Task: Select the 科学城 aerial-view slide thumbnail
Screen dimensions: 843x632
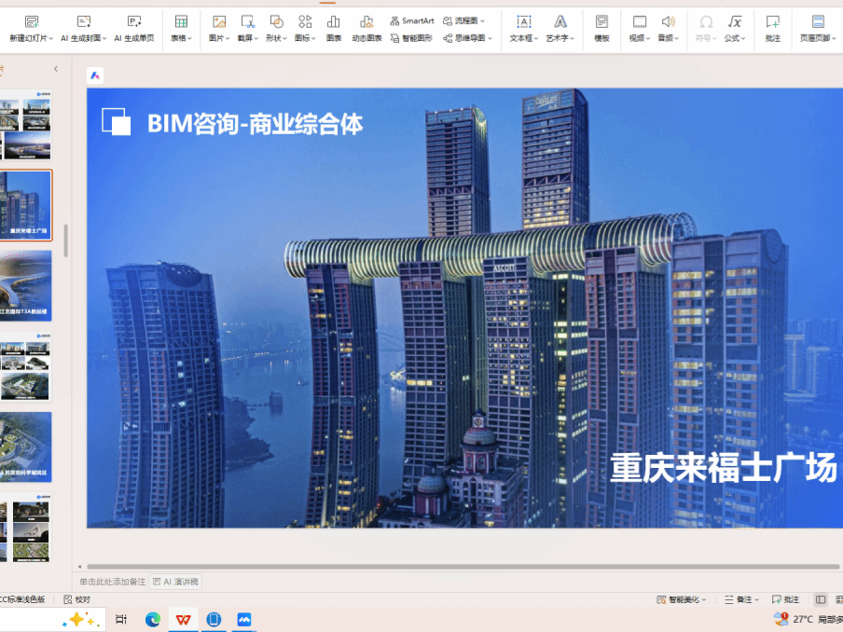Action: 26,447
